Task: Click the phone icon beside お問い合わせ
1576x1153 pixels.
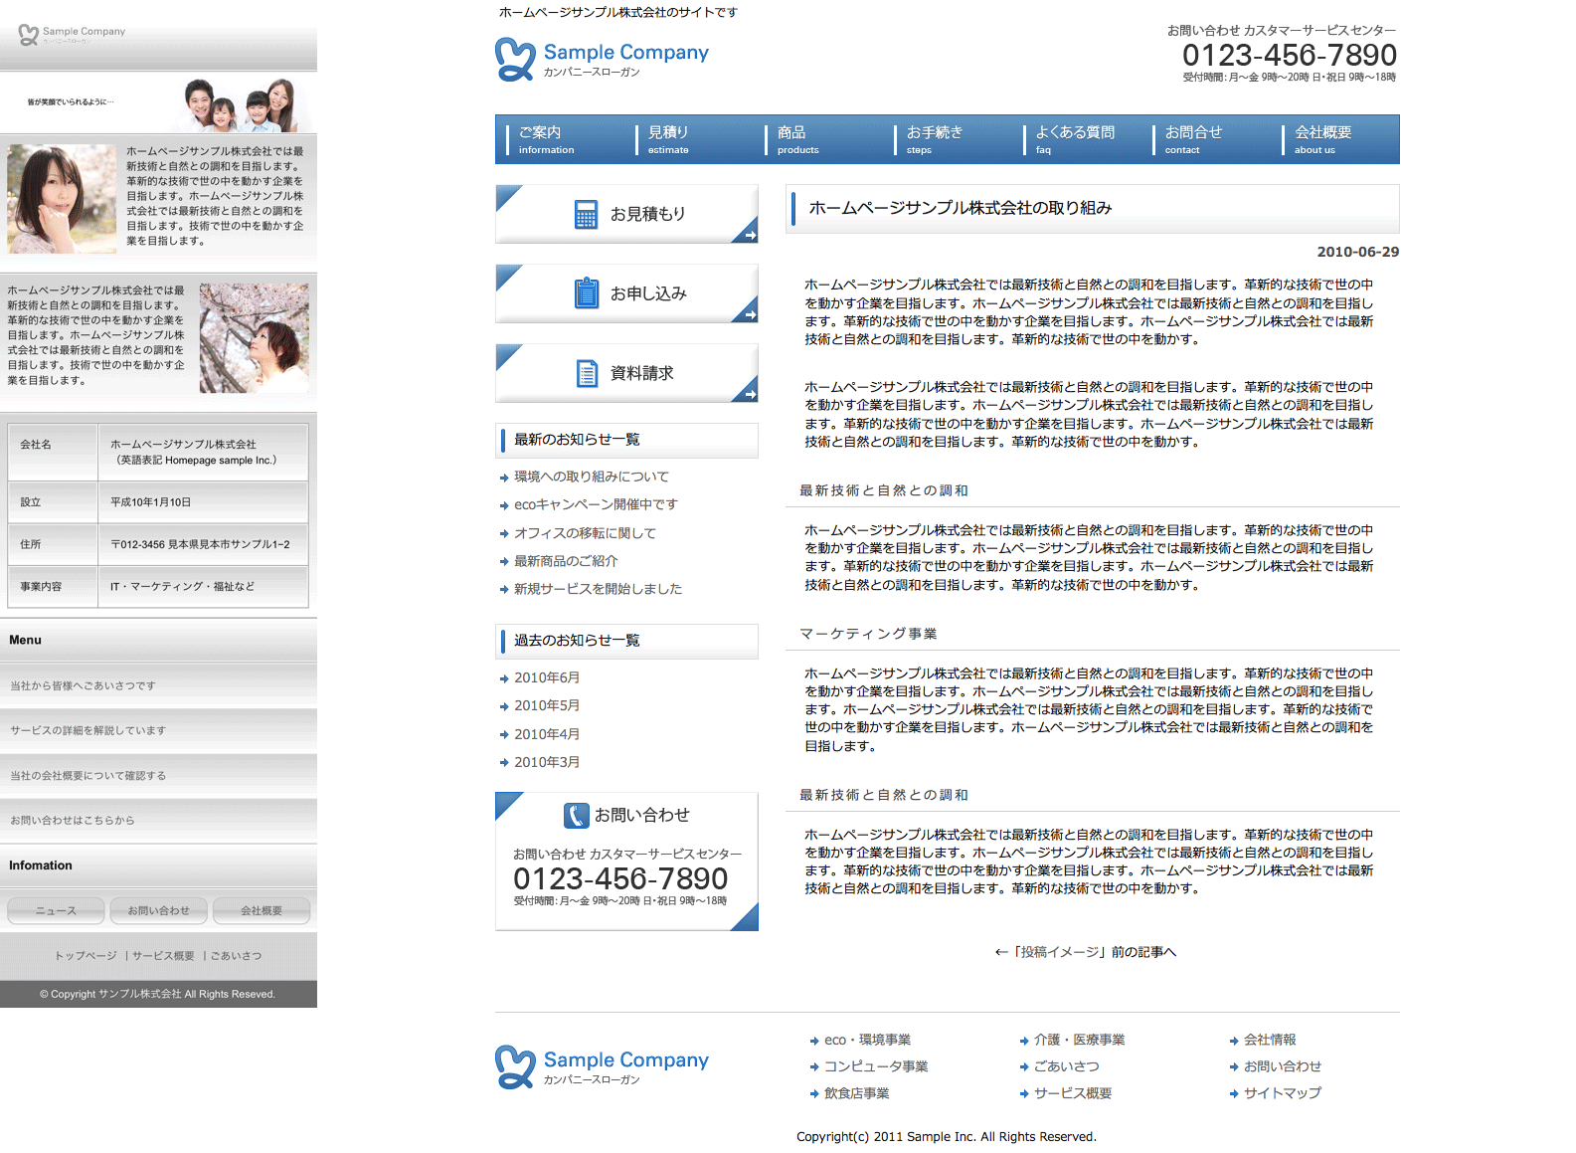Action: 576,816
